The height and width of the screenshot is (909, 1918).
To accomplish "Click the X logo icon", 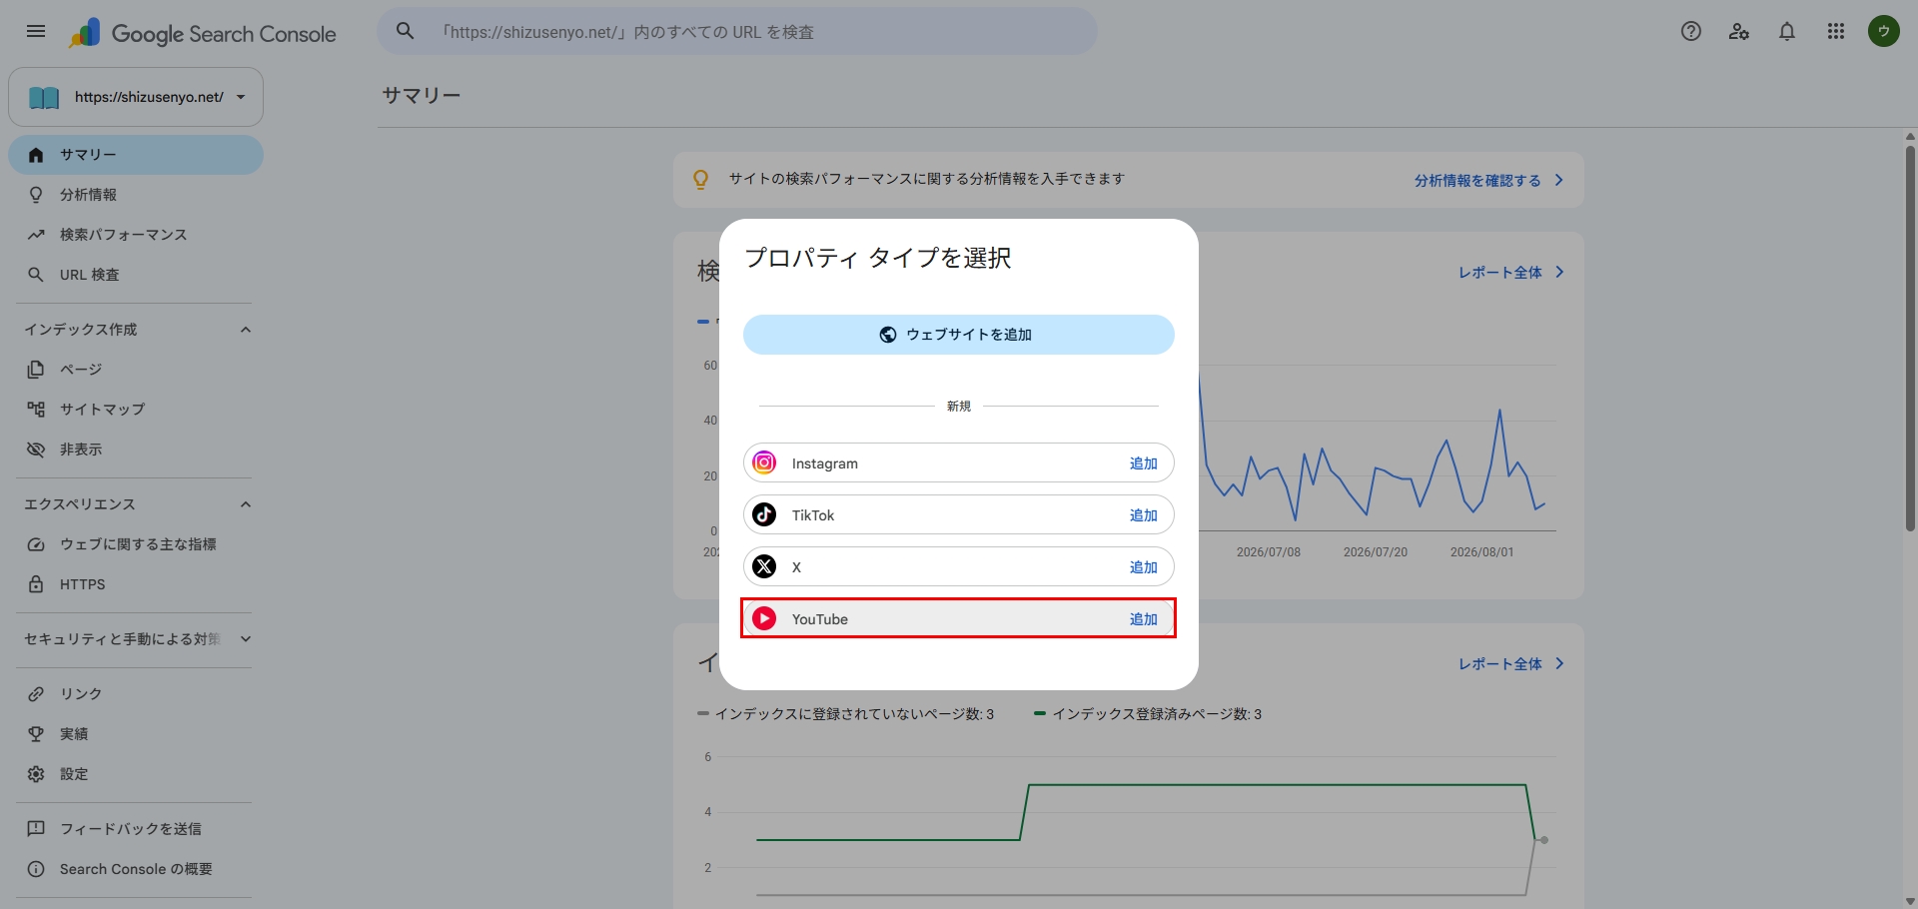I will [x=764, y=566].
